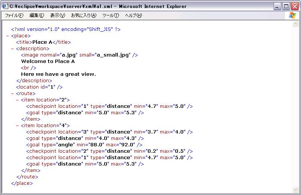Open the ファイル(F) menu
The width and height of the screenshot is (301, 195).
[x=14, y=15]
